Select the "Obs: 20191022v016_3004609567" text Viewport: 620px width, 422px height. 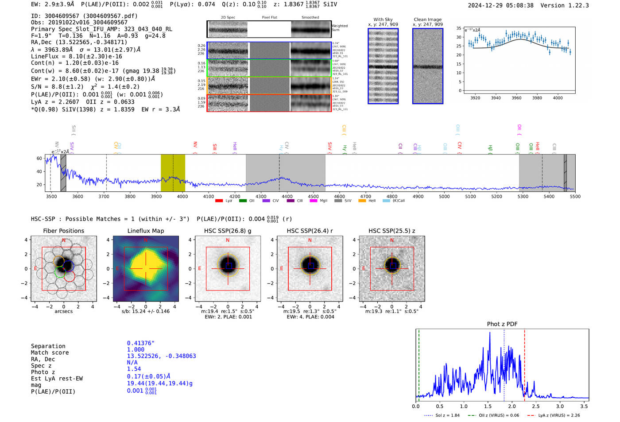pyautogui.click(x=79, y=23)
